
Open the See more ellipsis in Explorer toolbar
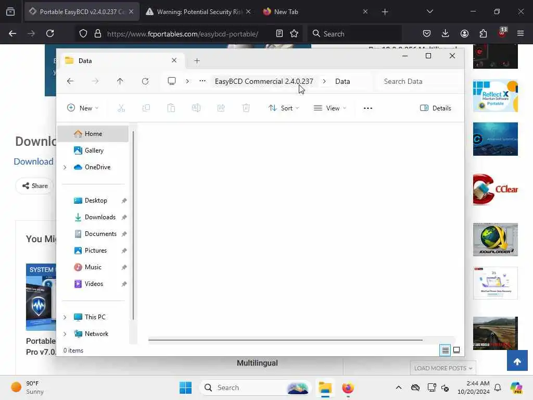368,108
